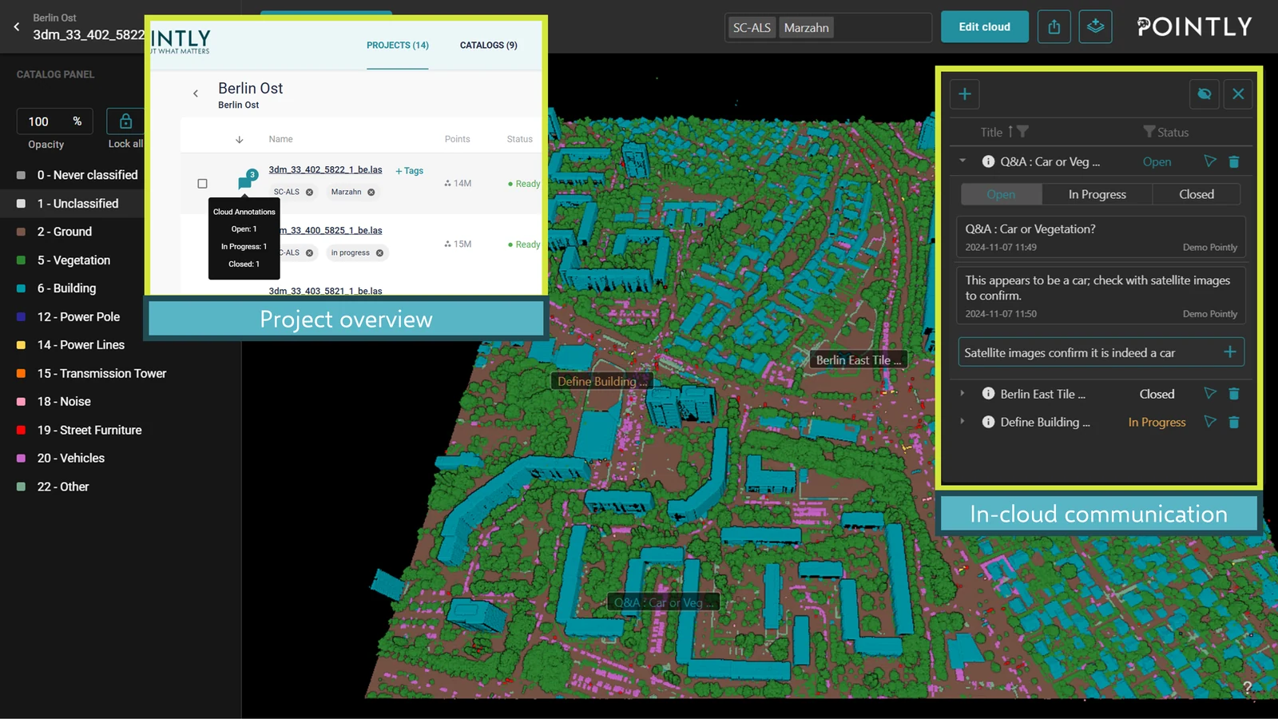Open the CATALOGS (9) tab

click(489, 46)
